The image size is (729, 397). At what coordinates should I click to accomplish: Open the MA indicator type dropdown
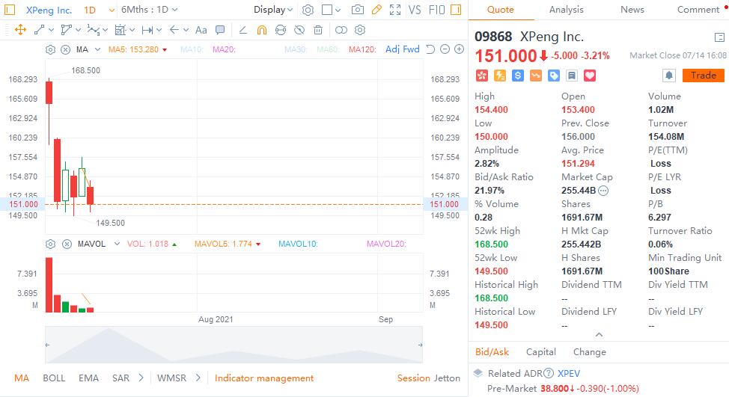[x=97, y=49]
